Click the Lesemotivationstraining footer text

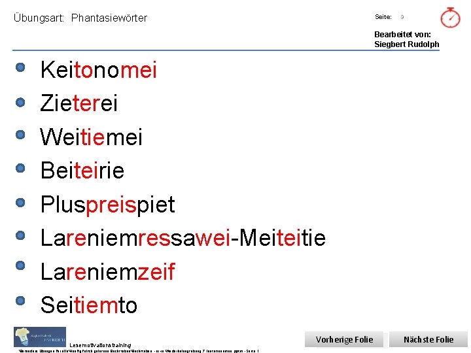point(100,345)
